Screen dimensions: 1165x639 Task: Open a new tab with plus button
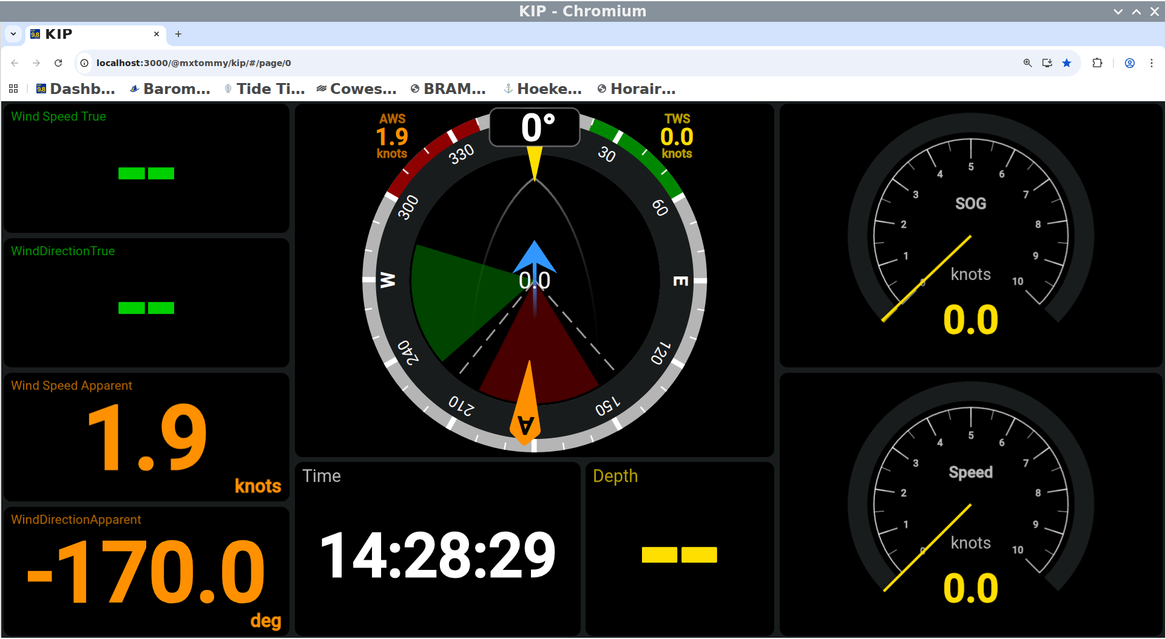[x=178, y=34]
